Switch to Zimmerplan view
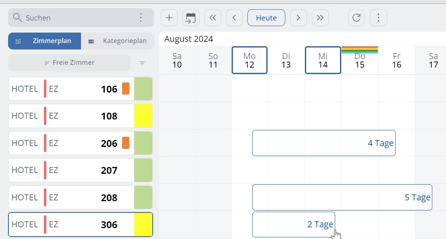This screenshot has height=239, width=446. pyautogui.click(x=45, y=41)
